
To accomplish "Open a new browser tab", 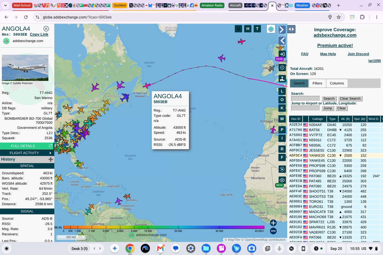I will coord(338,5).
